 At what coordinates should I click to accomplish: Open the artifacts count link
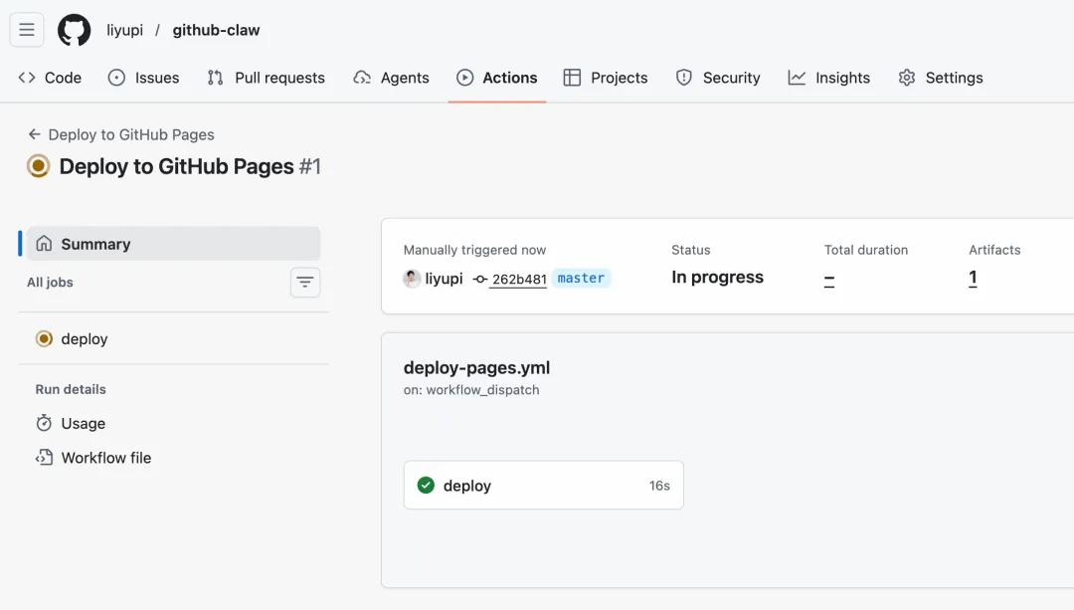(x=973, y=279)
